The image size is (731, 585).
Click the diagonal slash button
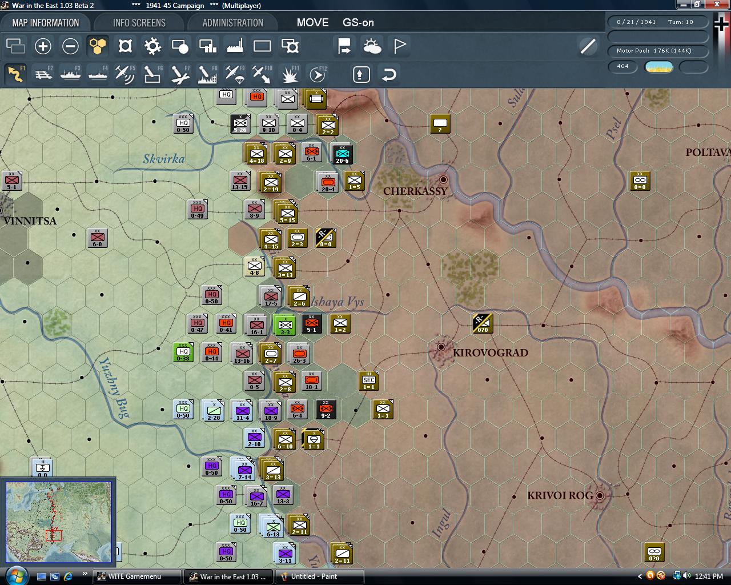[588, 46]
